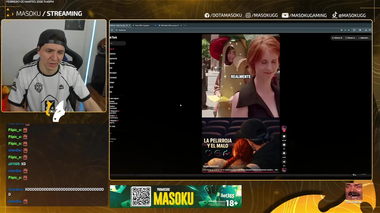Click the TikTok video to pause
Image resolution: width=380 pixels, height=213 pixels.
coord(240,103)
